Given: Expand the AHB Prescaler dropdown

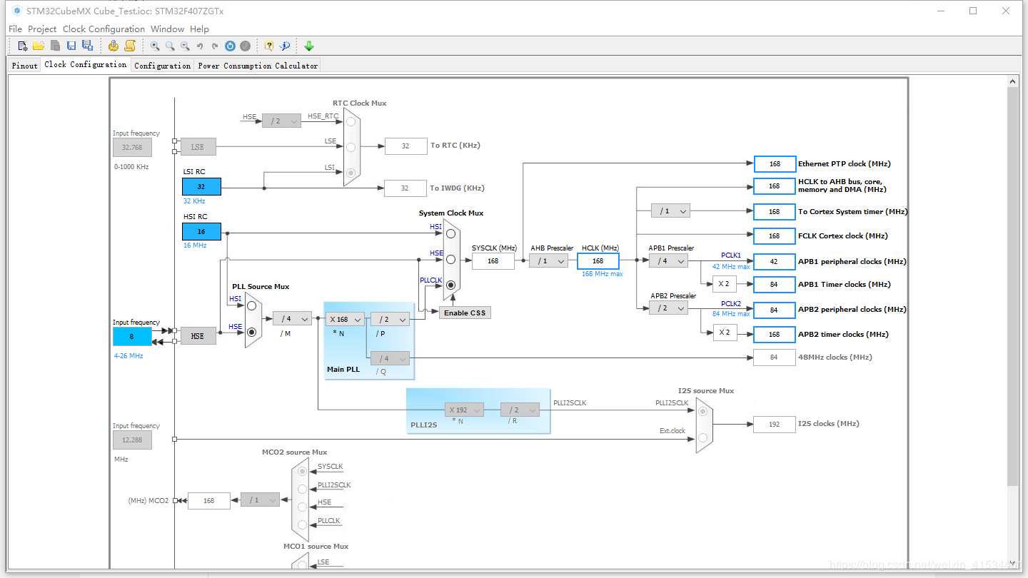Looking at the screenshot, I should point(548,261).
